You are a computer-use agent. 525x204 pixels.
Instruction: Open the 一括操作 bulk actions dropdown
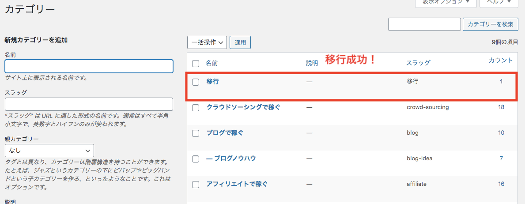(x=207, y=42)
